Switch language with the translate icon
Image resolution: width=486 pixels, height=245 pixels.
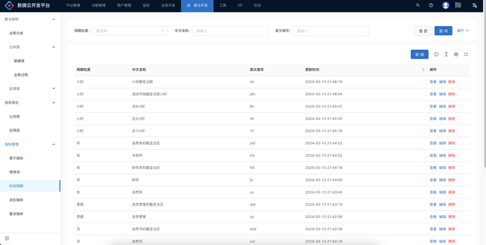coord(474,5)
